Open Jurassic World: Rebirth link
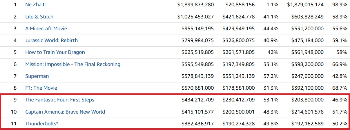This screenshot has width=350, height=130. (52, 40)
